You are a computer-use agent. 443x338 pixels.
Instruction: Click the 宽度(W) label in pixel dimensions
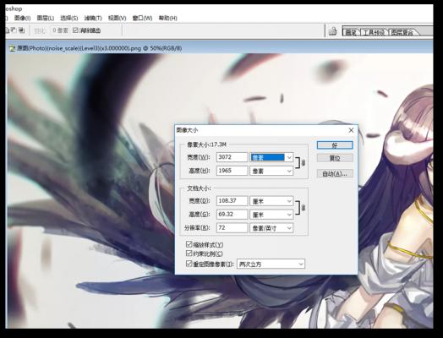click(199, 157)
